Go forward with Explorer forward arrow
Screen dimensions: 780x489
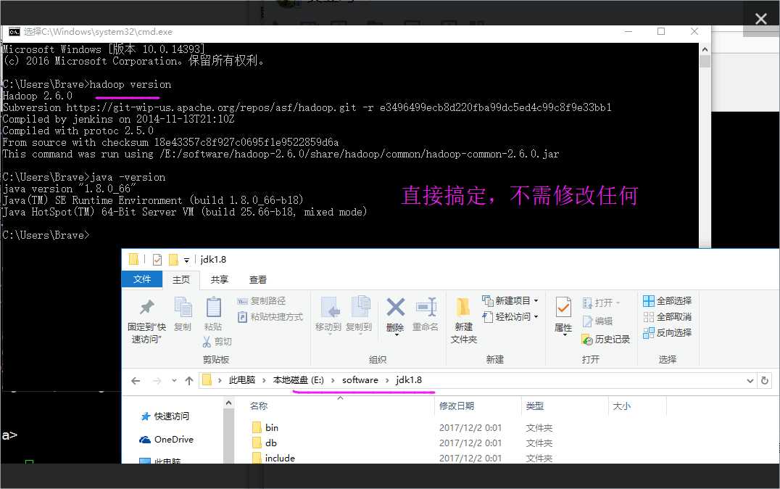(157, 381)
